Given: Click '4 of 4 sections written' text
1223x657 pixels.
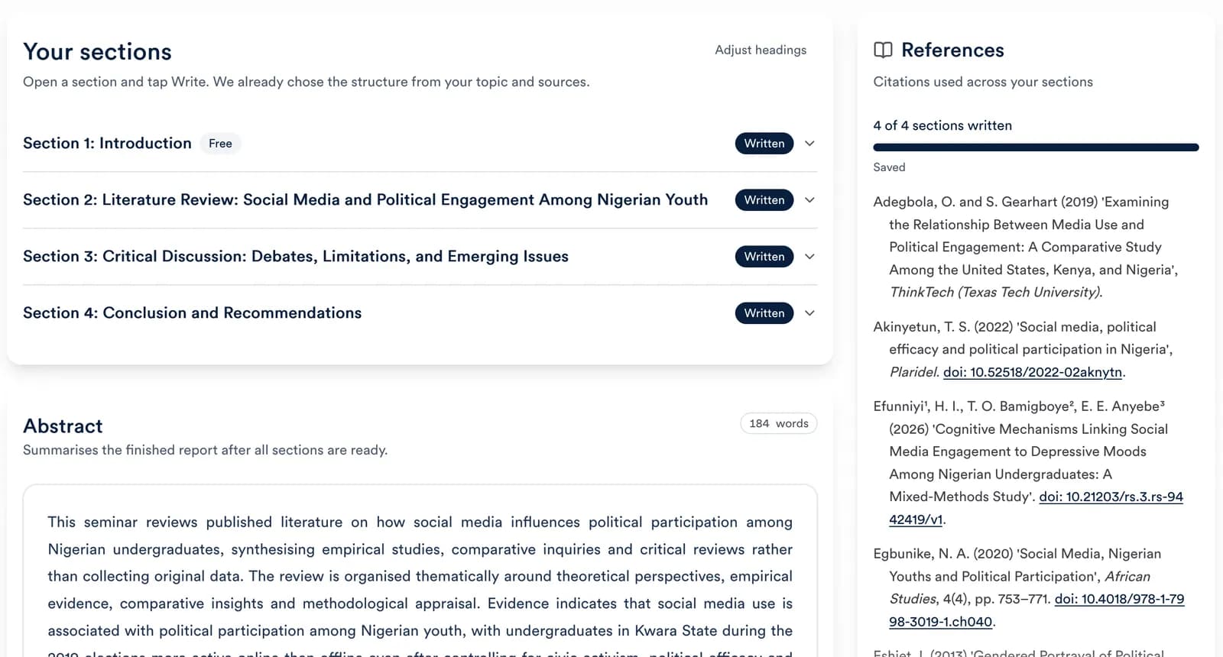Looking at the screenshot, I should coord(942,125).
